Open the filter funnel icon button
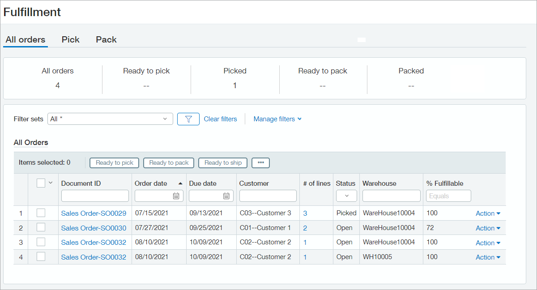The image size is (537, 290). 188,119
